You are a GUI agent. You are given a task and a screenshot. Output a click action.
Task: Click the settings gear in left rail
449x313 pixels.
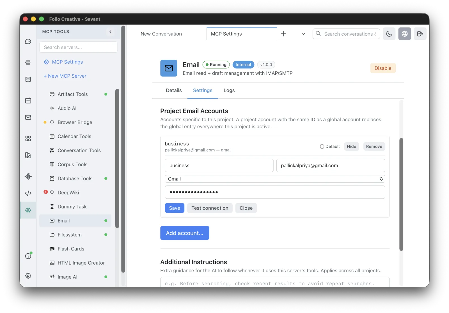[x=28, y=276]
